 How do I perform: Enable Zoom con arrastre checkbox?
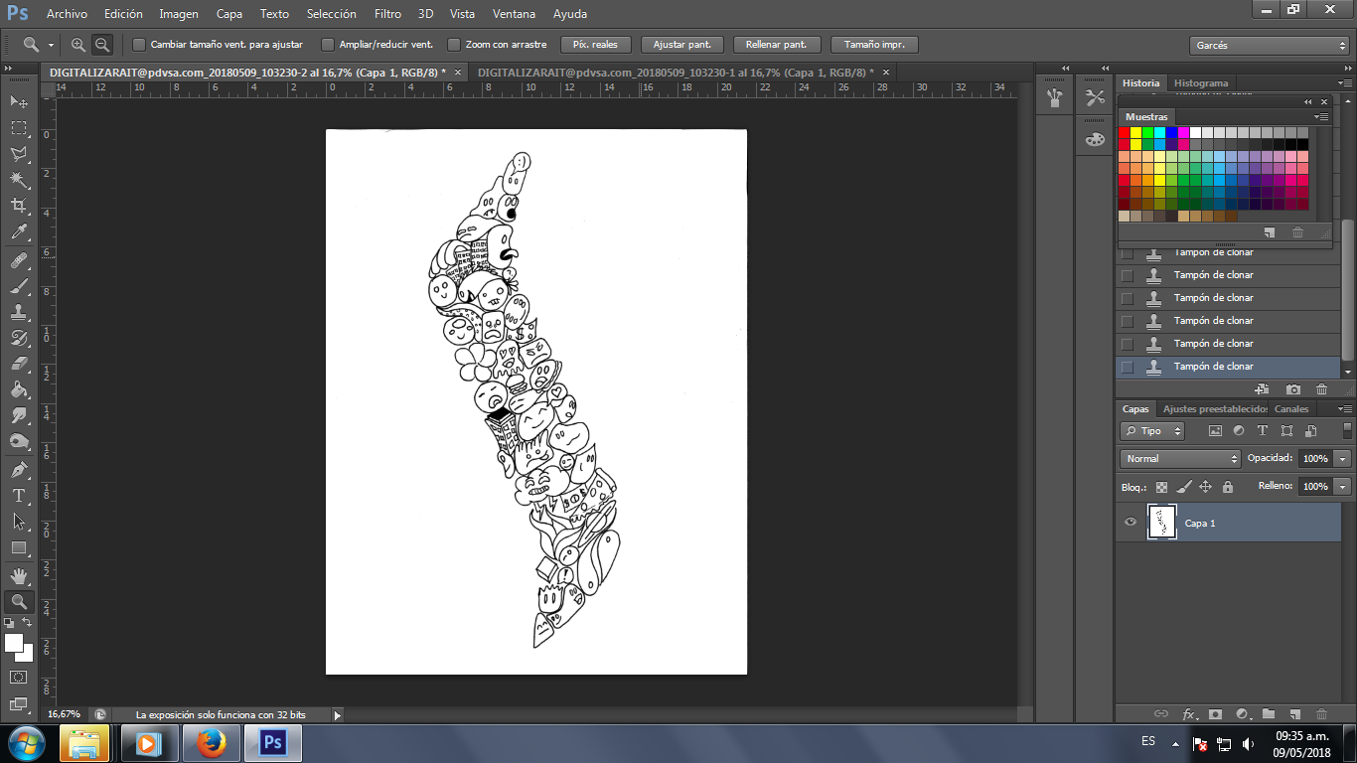(454, 45)
